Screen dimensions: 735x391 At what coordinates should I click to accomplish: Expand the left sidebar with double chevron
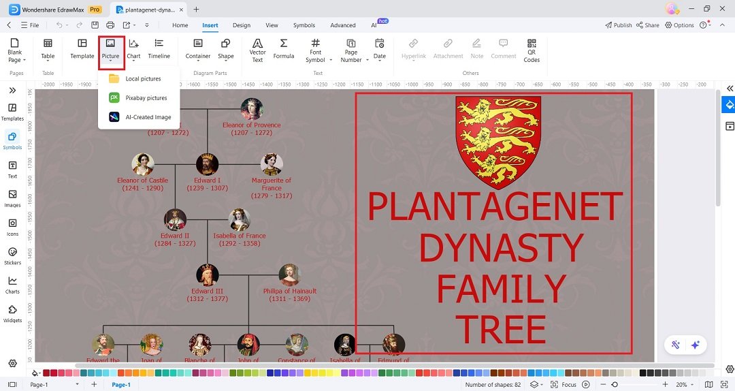pyautogui.click(x=13, y=90)
